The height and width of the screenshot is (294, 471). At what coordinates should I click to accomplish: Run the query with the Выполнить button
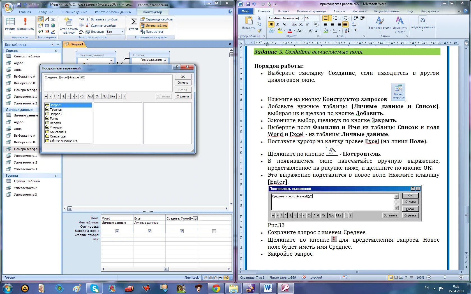[25, 24]
